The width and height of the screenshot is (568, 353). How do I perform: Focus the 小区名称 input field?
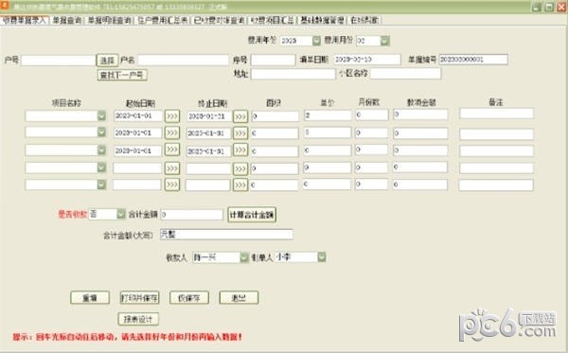click(x=406, y=74)
